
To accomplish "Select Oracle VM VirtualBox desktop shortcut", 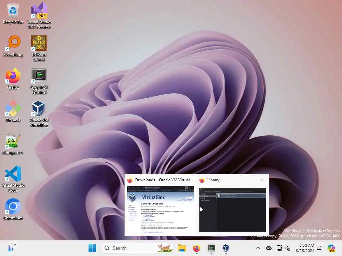I will tap(39, 114).
